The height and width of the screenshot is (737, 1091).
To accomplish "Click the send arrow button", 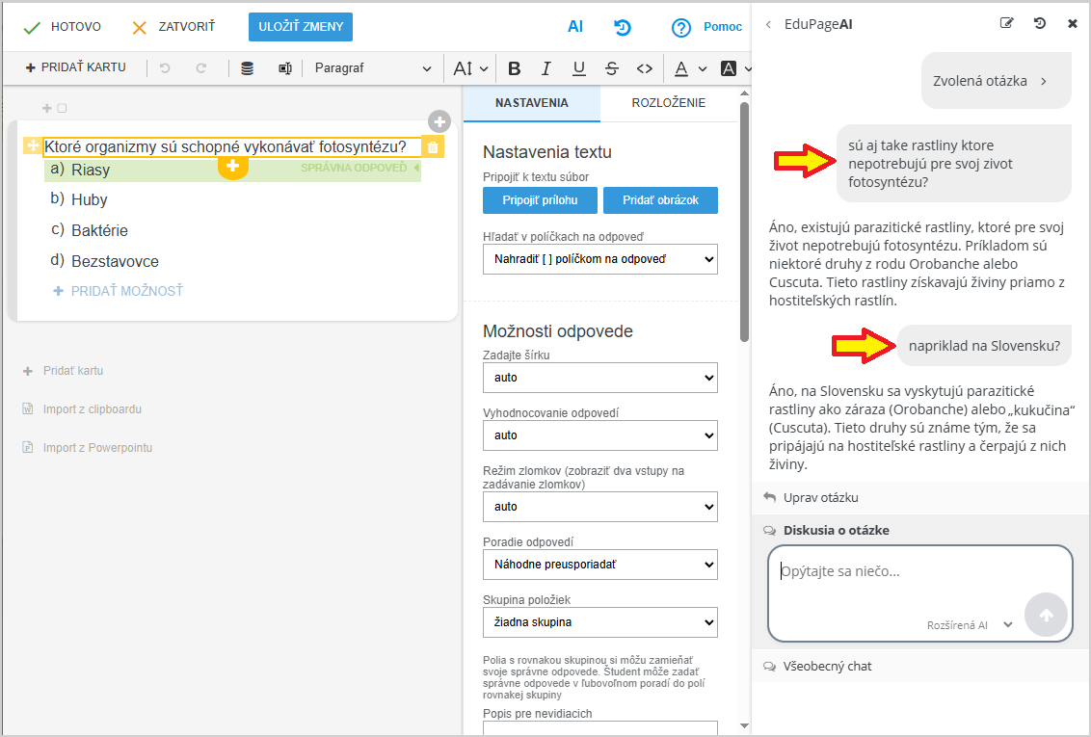I will [x=1046, y=615].
